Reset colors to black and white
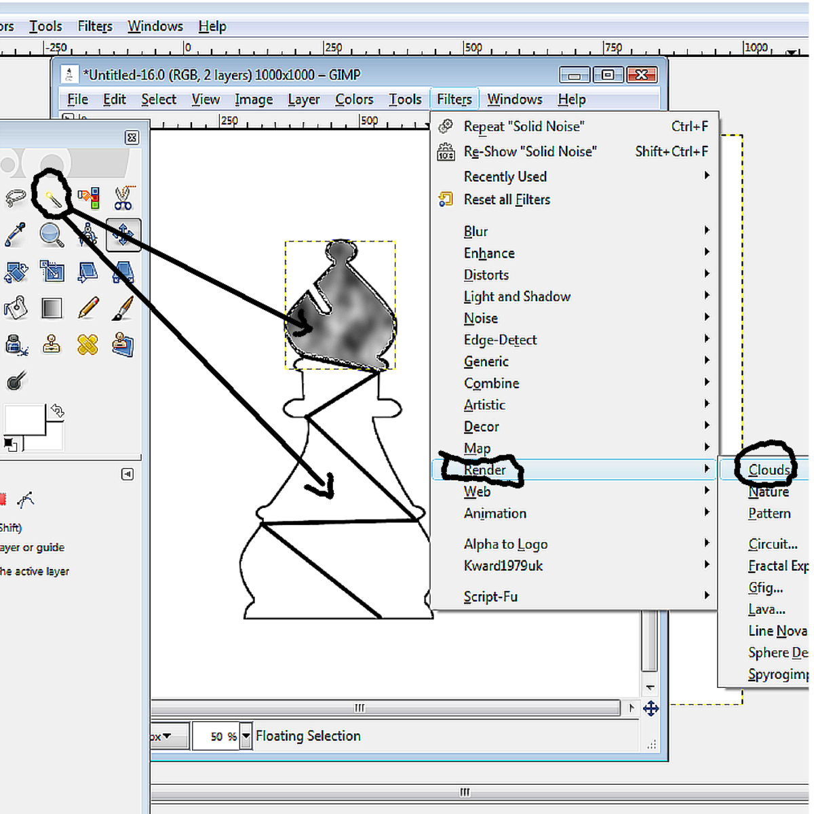This screenshot has width=814, height=814. (x=10, y=444)
